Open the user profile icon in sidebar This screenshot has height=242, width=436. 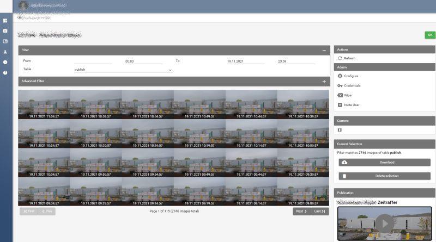click(5, 52)
